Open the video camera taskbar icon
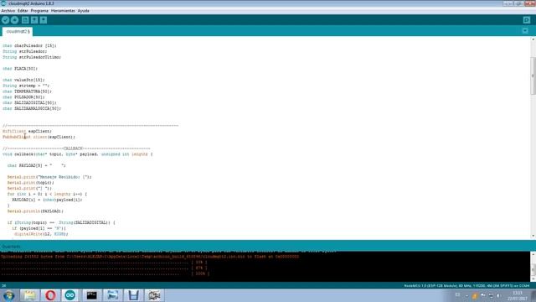Image resolution: width=536 pixels, height=302 pixels. (x=154, y=295)
